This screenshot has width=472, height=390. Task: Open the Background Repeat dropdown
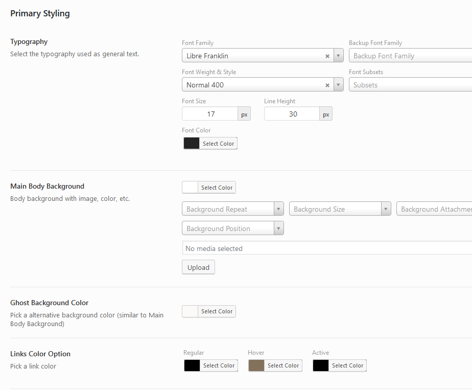click(x=278, y=209)
